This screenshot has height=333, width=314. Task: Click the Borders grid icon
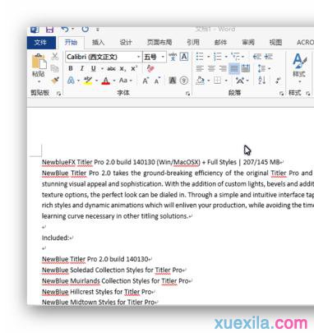(x=218, y=81)
